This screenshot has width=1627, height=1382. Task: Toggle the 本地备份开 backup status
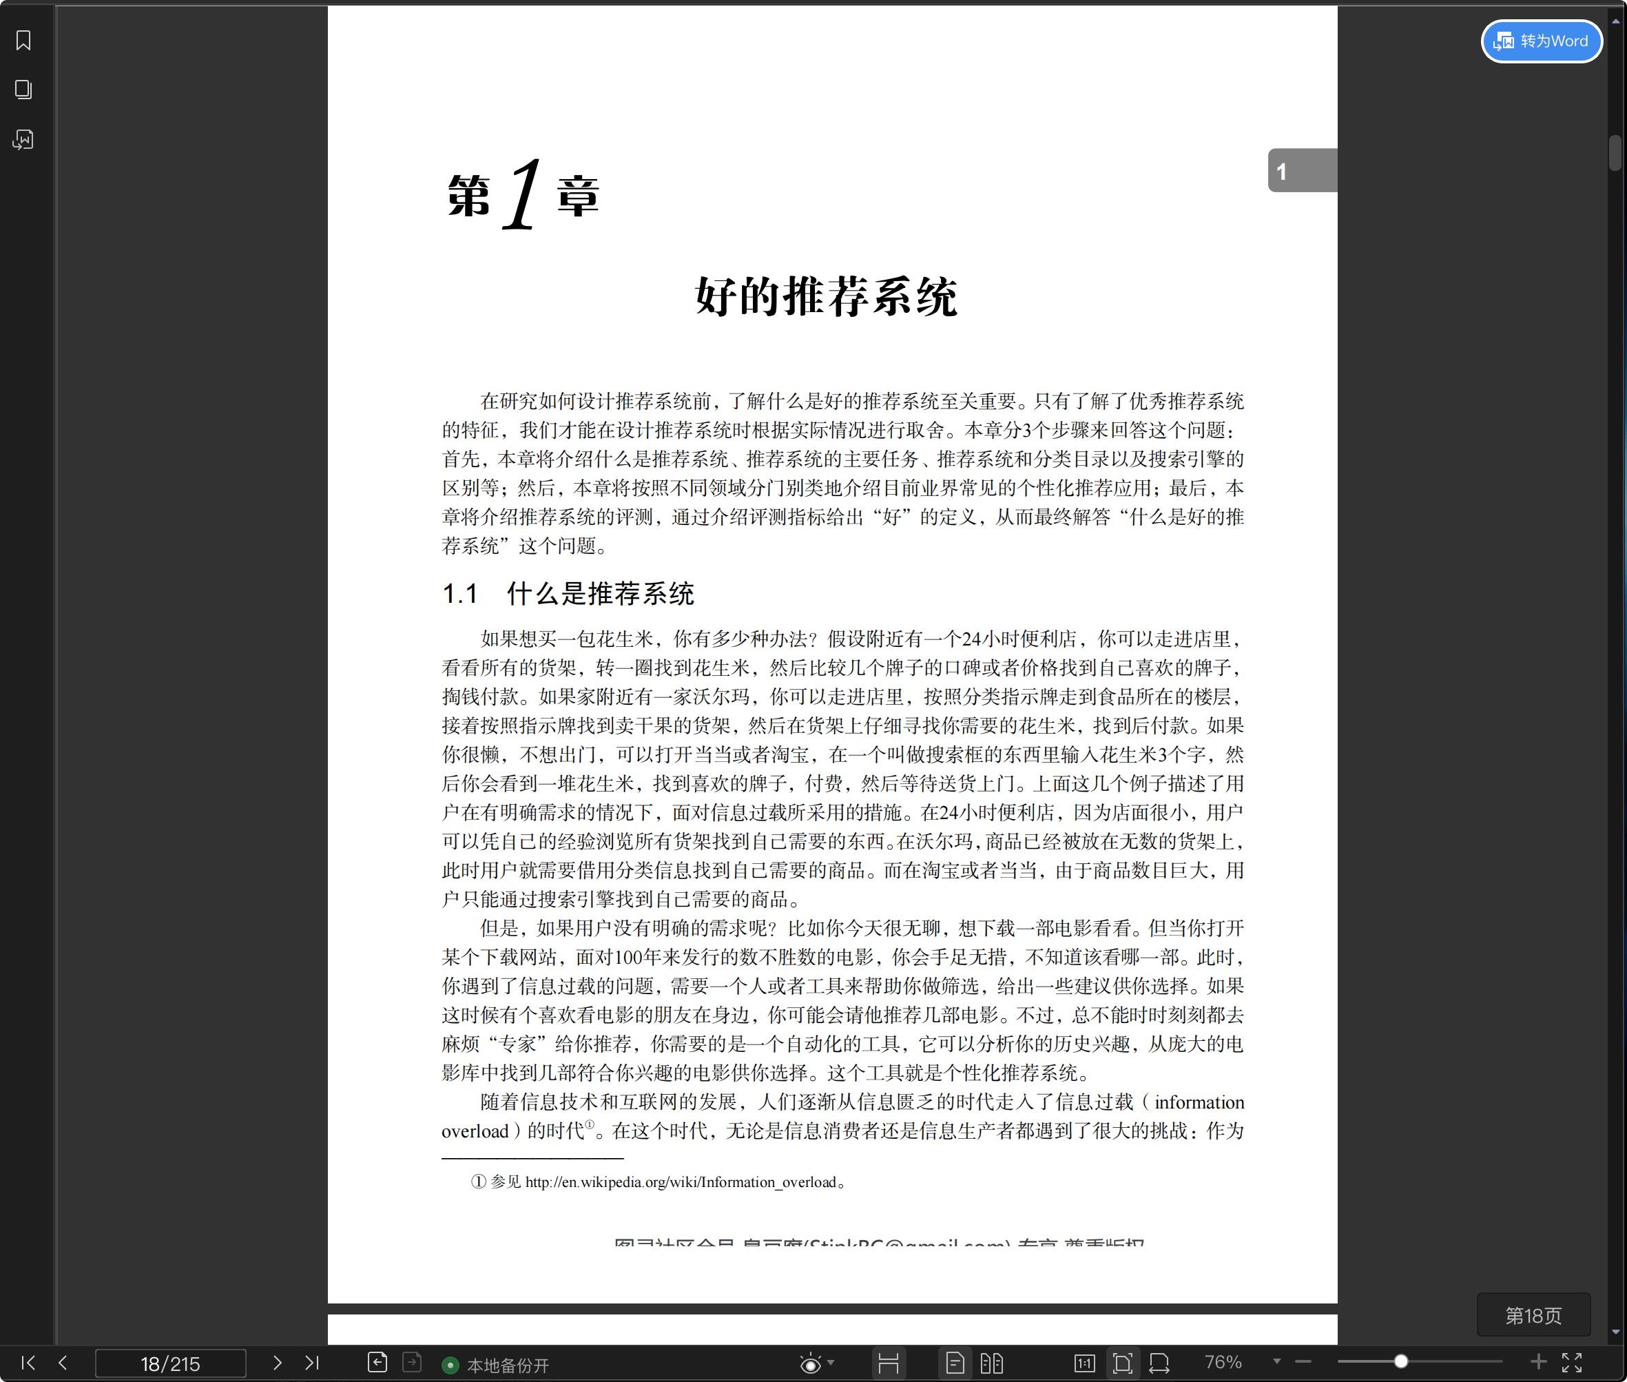[x=496, y=1365]
